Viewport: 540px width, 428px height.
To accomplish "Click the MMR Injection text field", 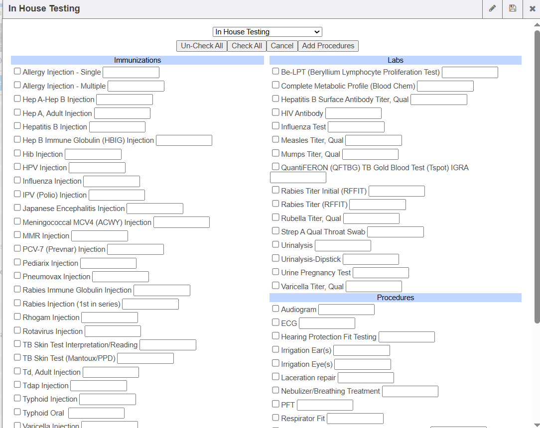I will [100, 236].
